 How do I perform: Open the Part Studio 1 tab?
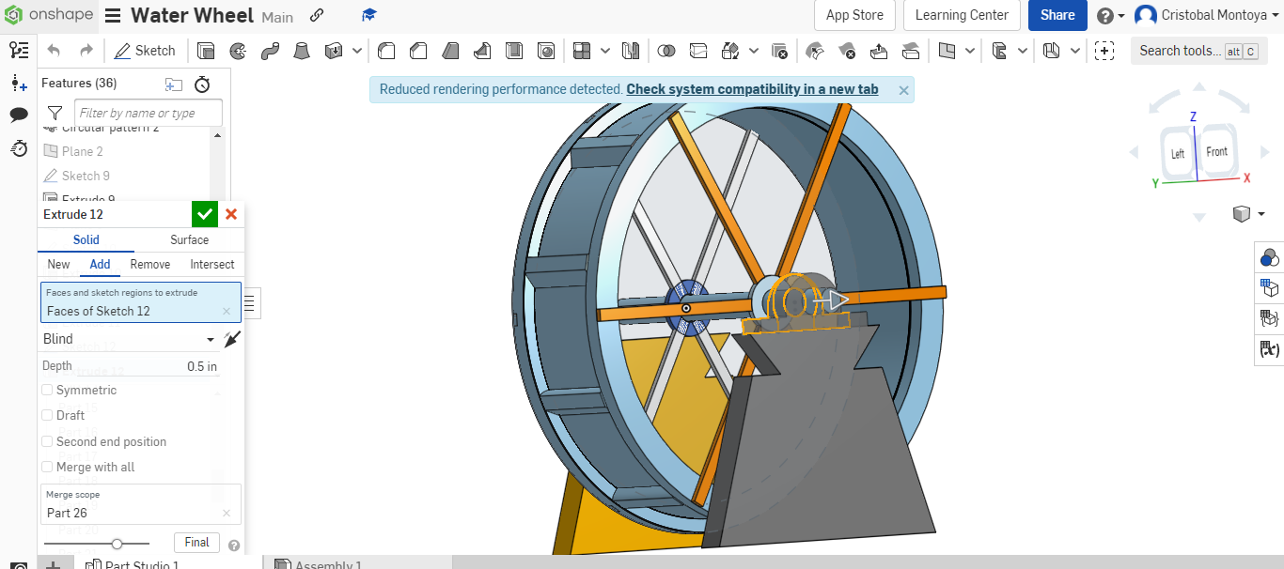pos(132,564)
